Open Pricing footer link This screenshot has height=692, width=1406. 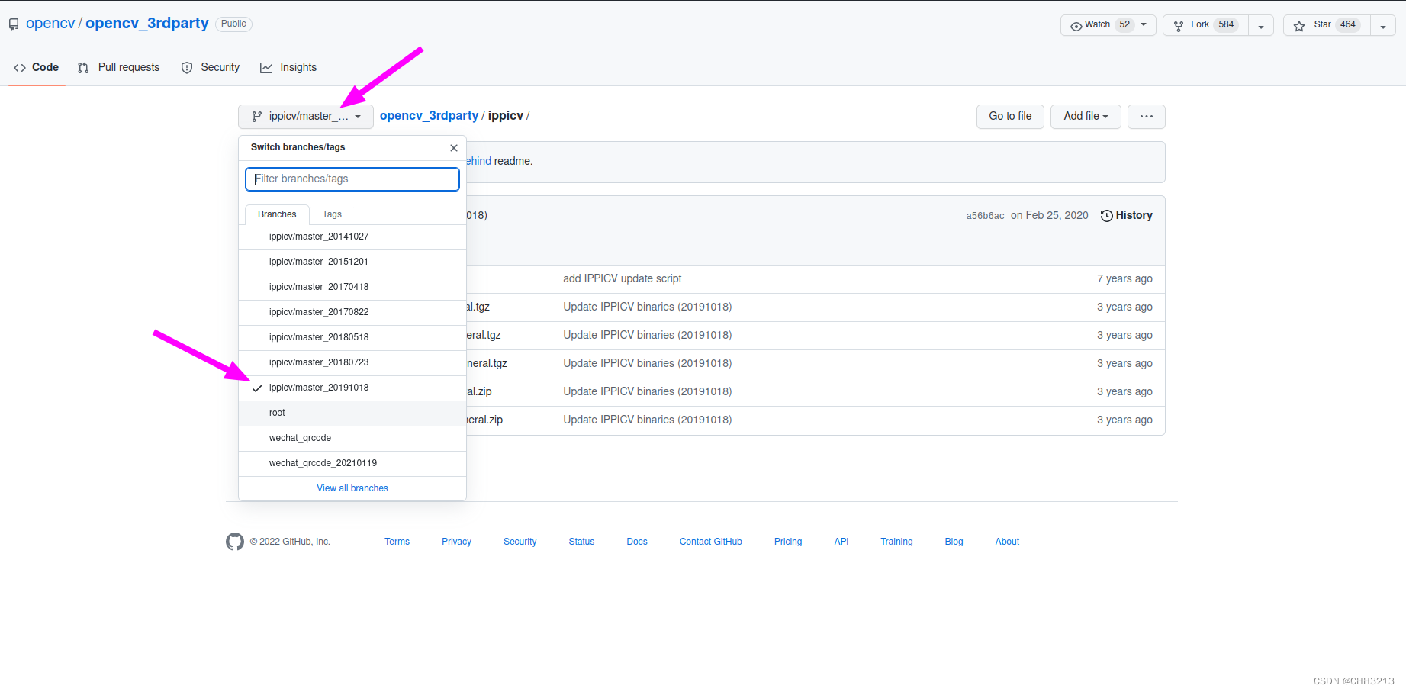788,542
